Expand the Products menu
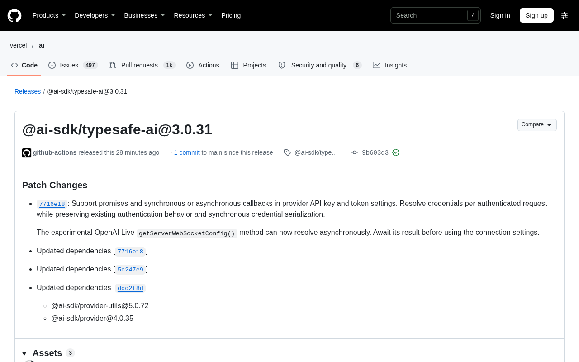 [49, 15]
